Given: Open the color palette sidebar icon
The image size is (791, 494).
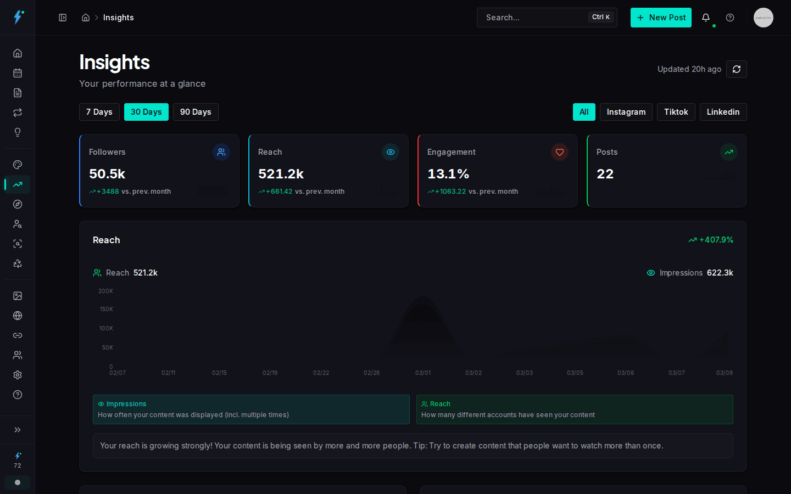Looking at the screenshot, I should (x=17, y=165).
